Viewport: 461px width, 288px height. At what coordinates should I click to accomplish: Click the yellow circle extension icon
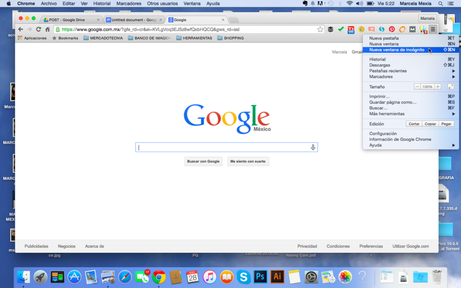click(x=361, y=29)
